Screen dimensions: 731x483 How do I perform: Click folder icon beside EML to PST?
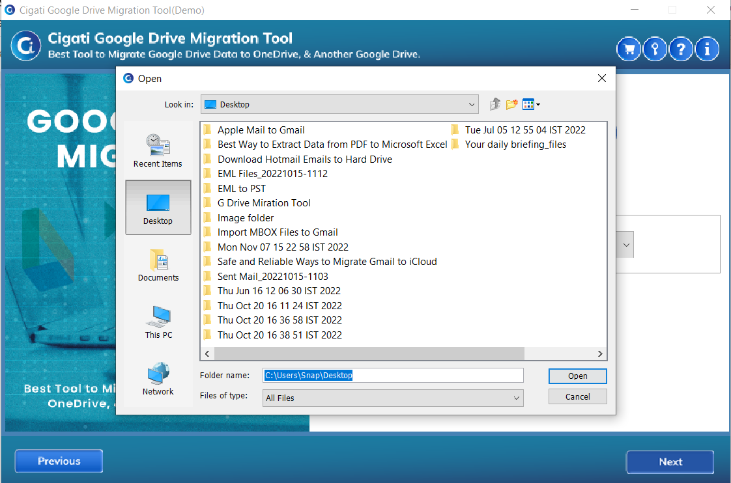[x=207, y=189]
